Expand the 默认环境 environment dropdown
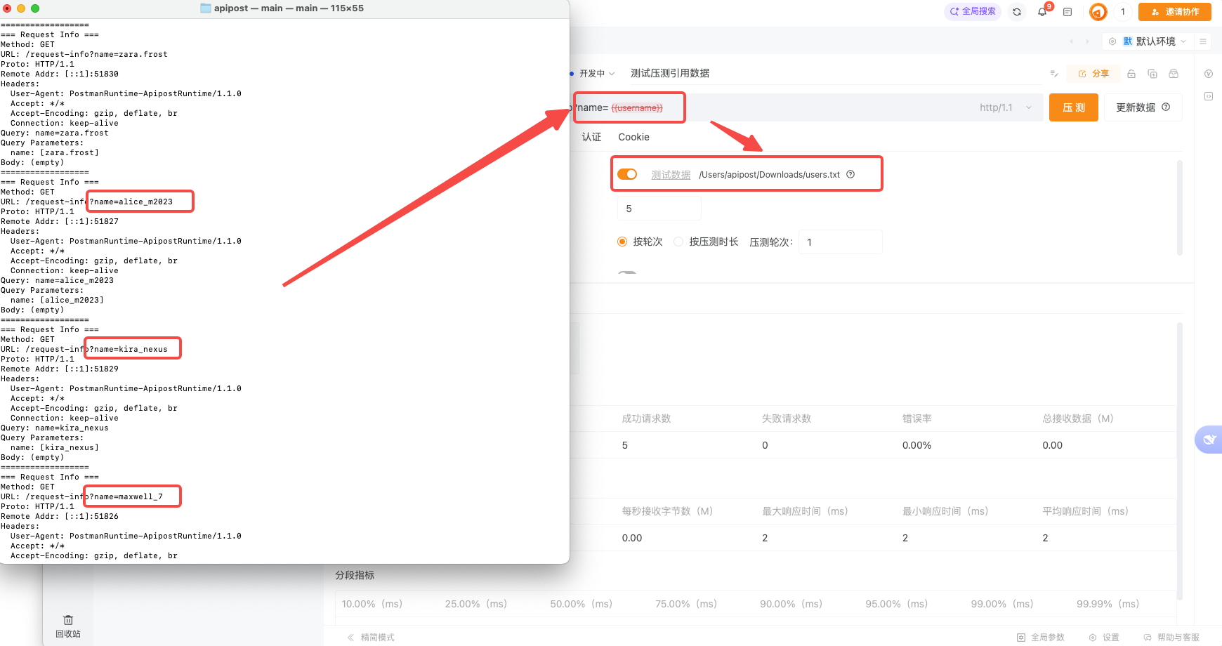The height and width of the screenshot is (646, 1222). 1155,41
